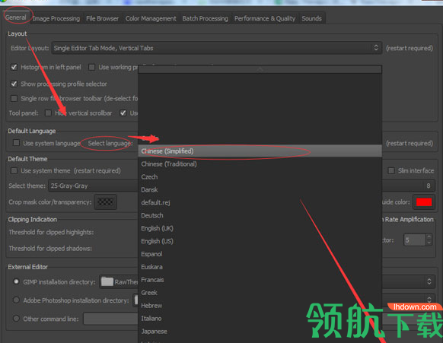
Task: Open the crop mask color checker swatch
Action: (105, 202)
